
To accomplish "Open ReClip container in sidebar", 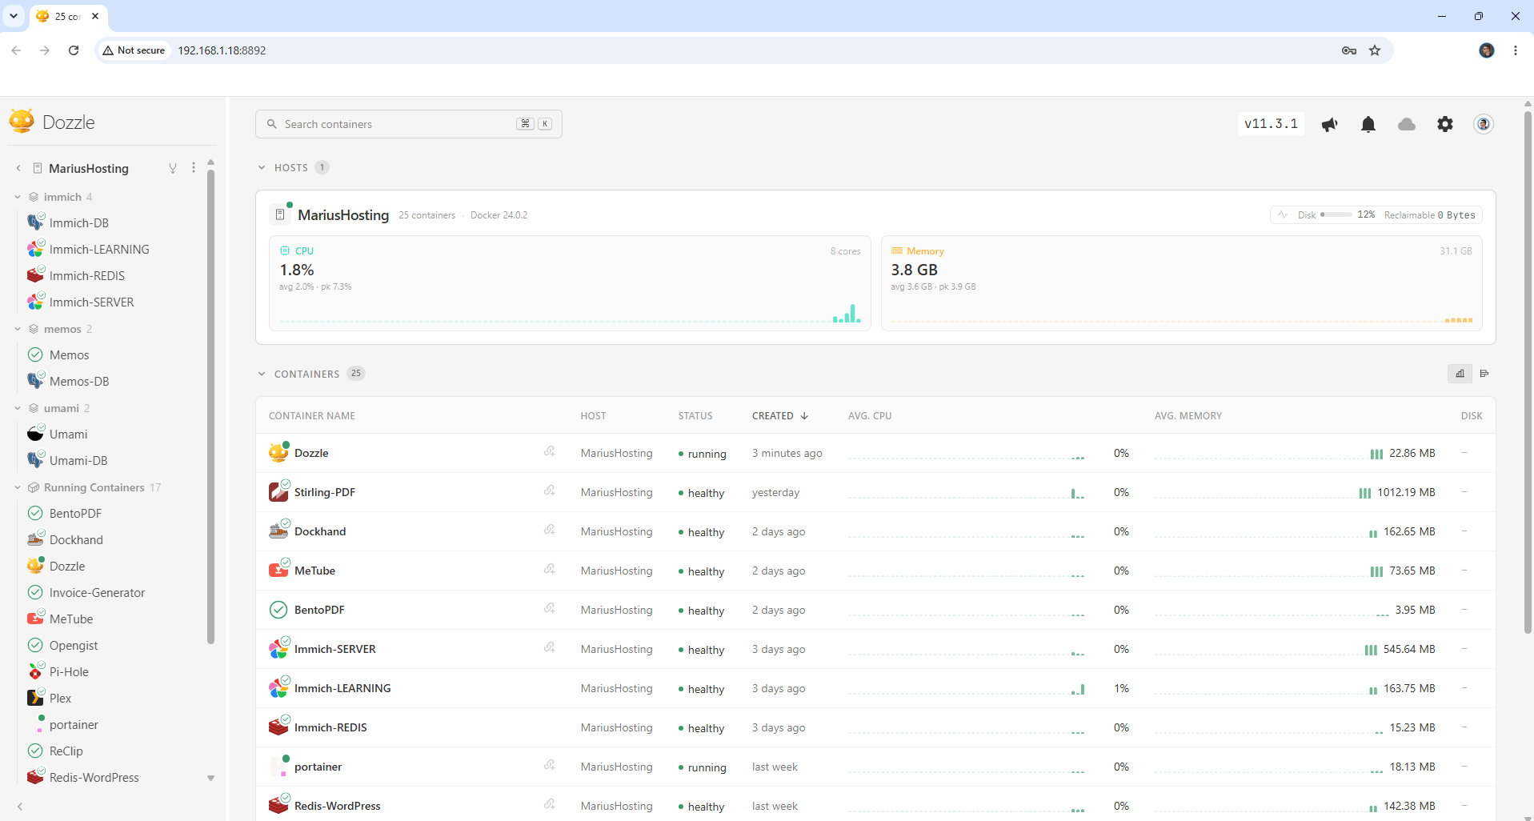I will (66, 751).
